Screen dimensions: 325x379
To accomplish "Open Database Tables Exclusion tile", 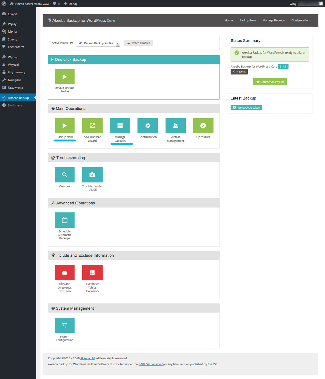I will coord(92,273).
